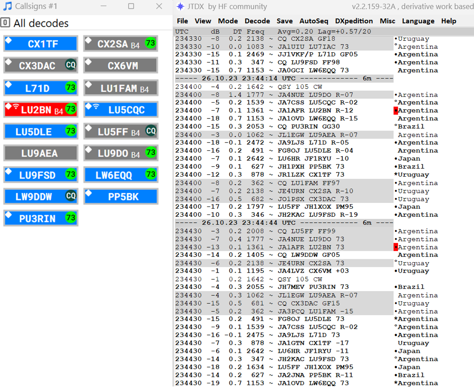The width and height of the screenshot is (474, 388).
Task: Open the File menu in JTDX
Action: (x=182, y=21)
